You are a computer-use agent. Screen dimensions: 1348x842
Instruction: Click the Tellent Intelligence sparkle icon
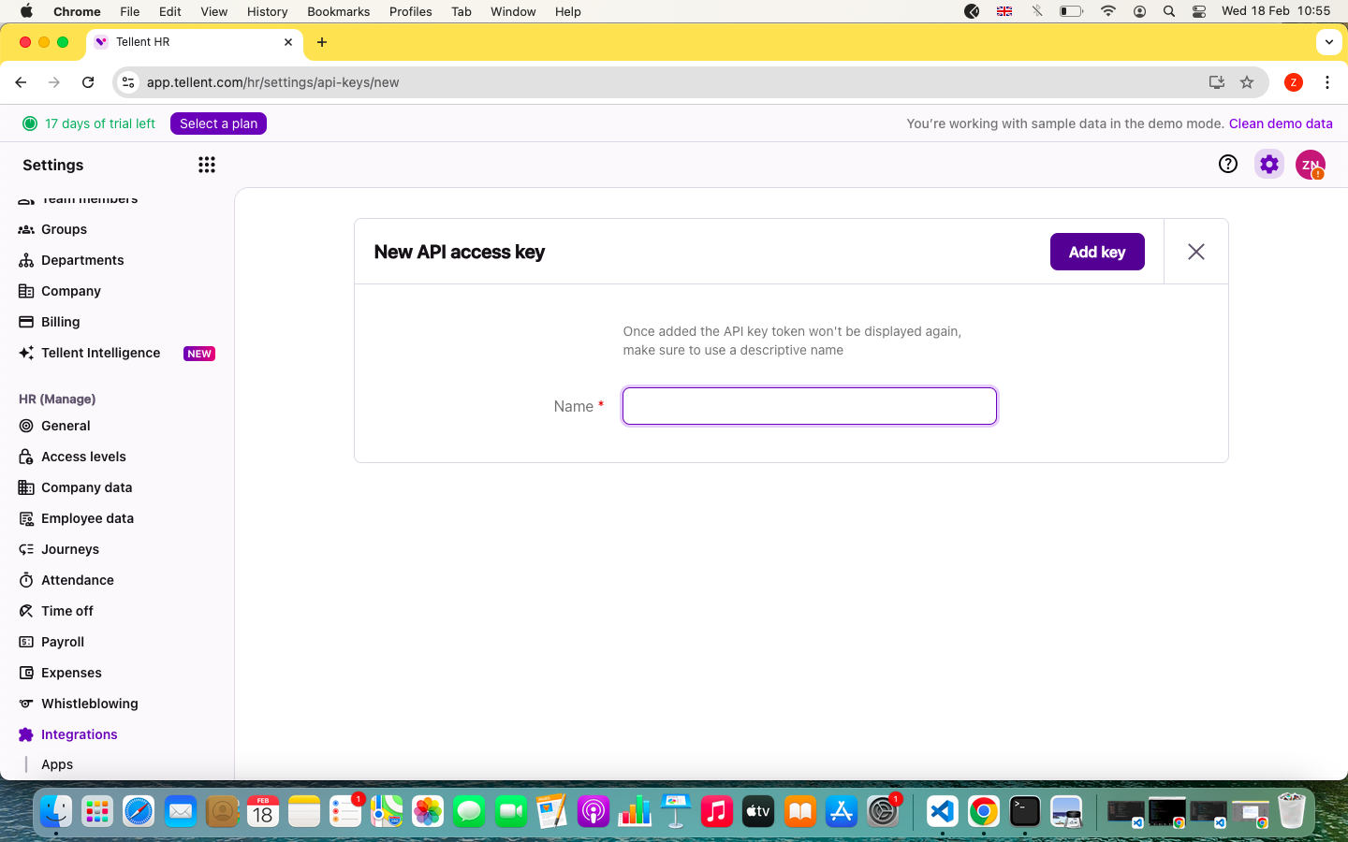click(x=26, y=353)
